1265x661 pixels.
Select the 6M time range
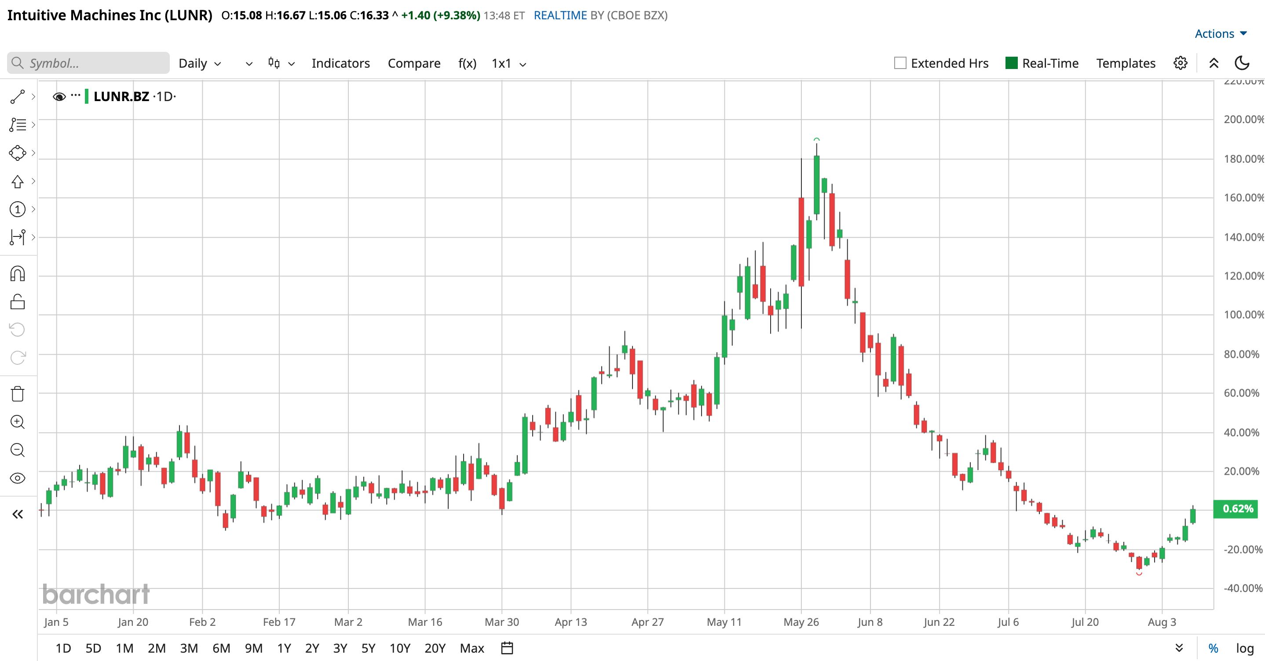pos(221,648)
